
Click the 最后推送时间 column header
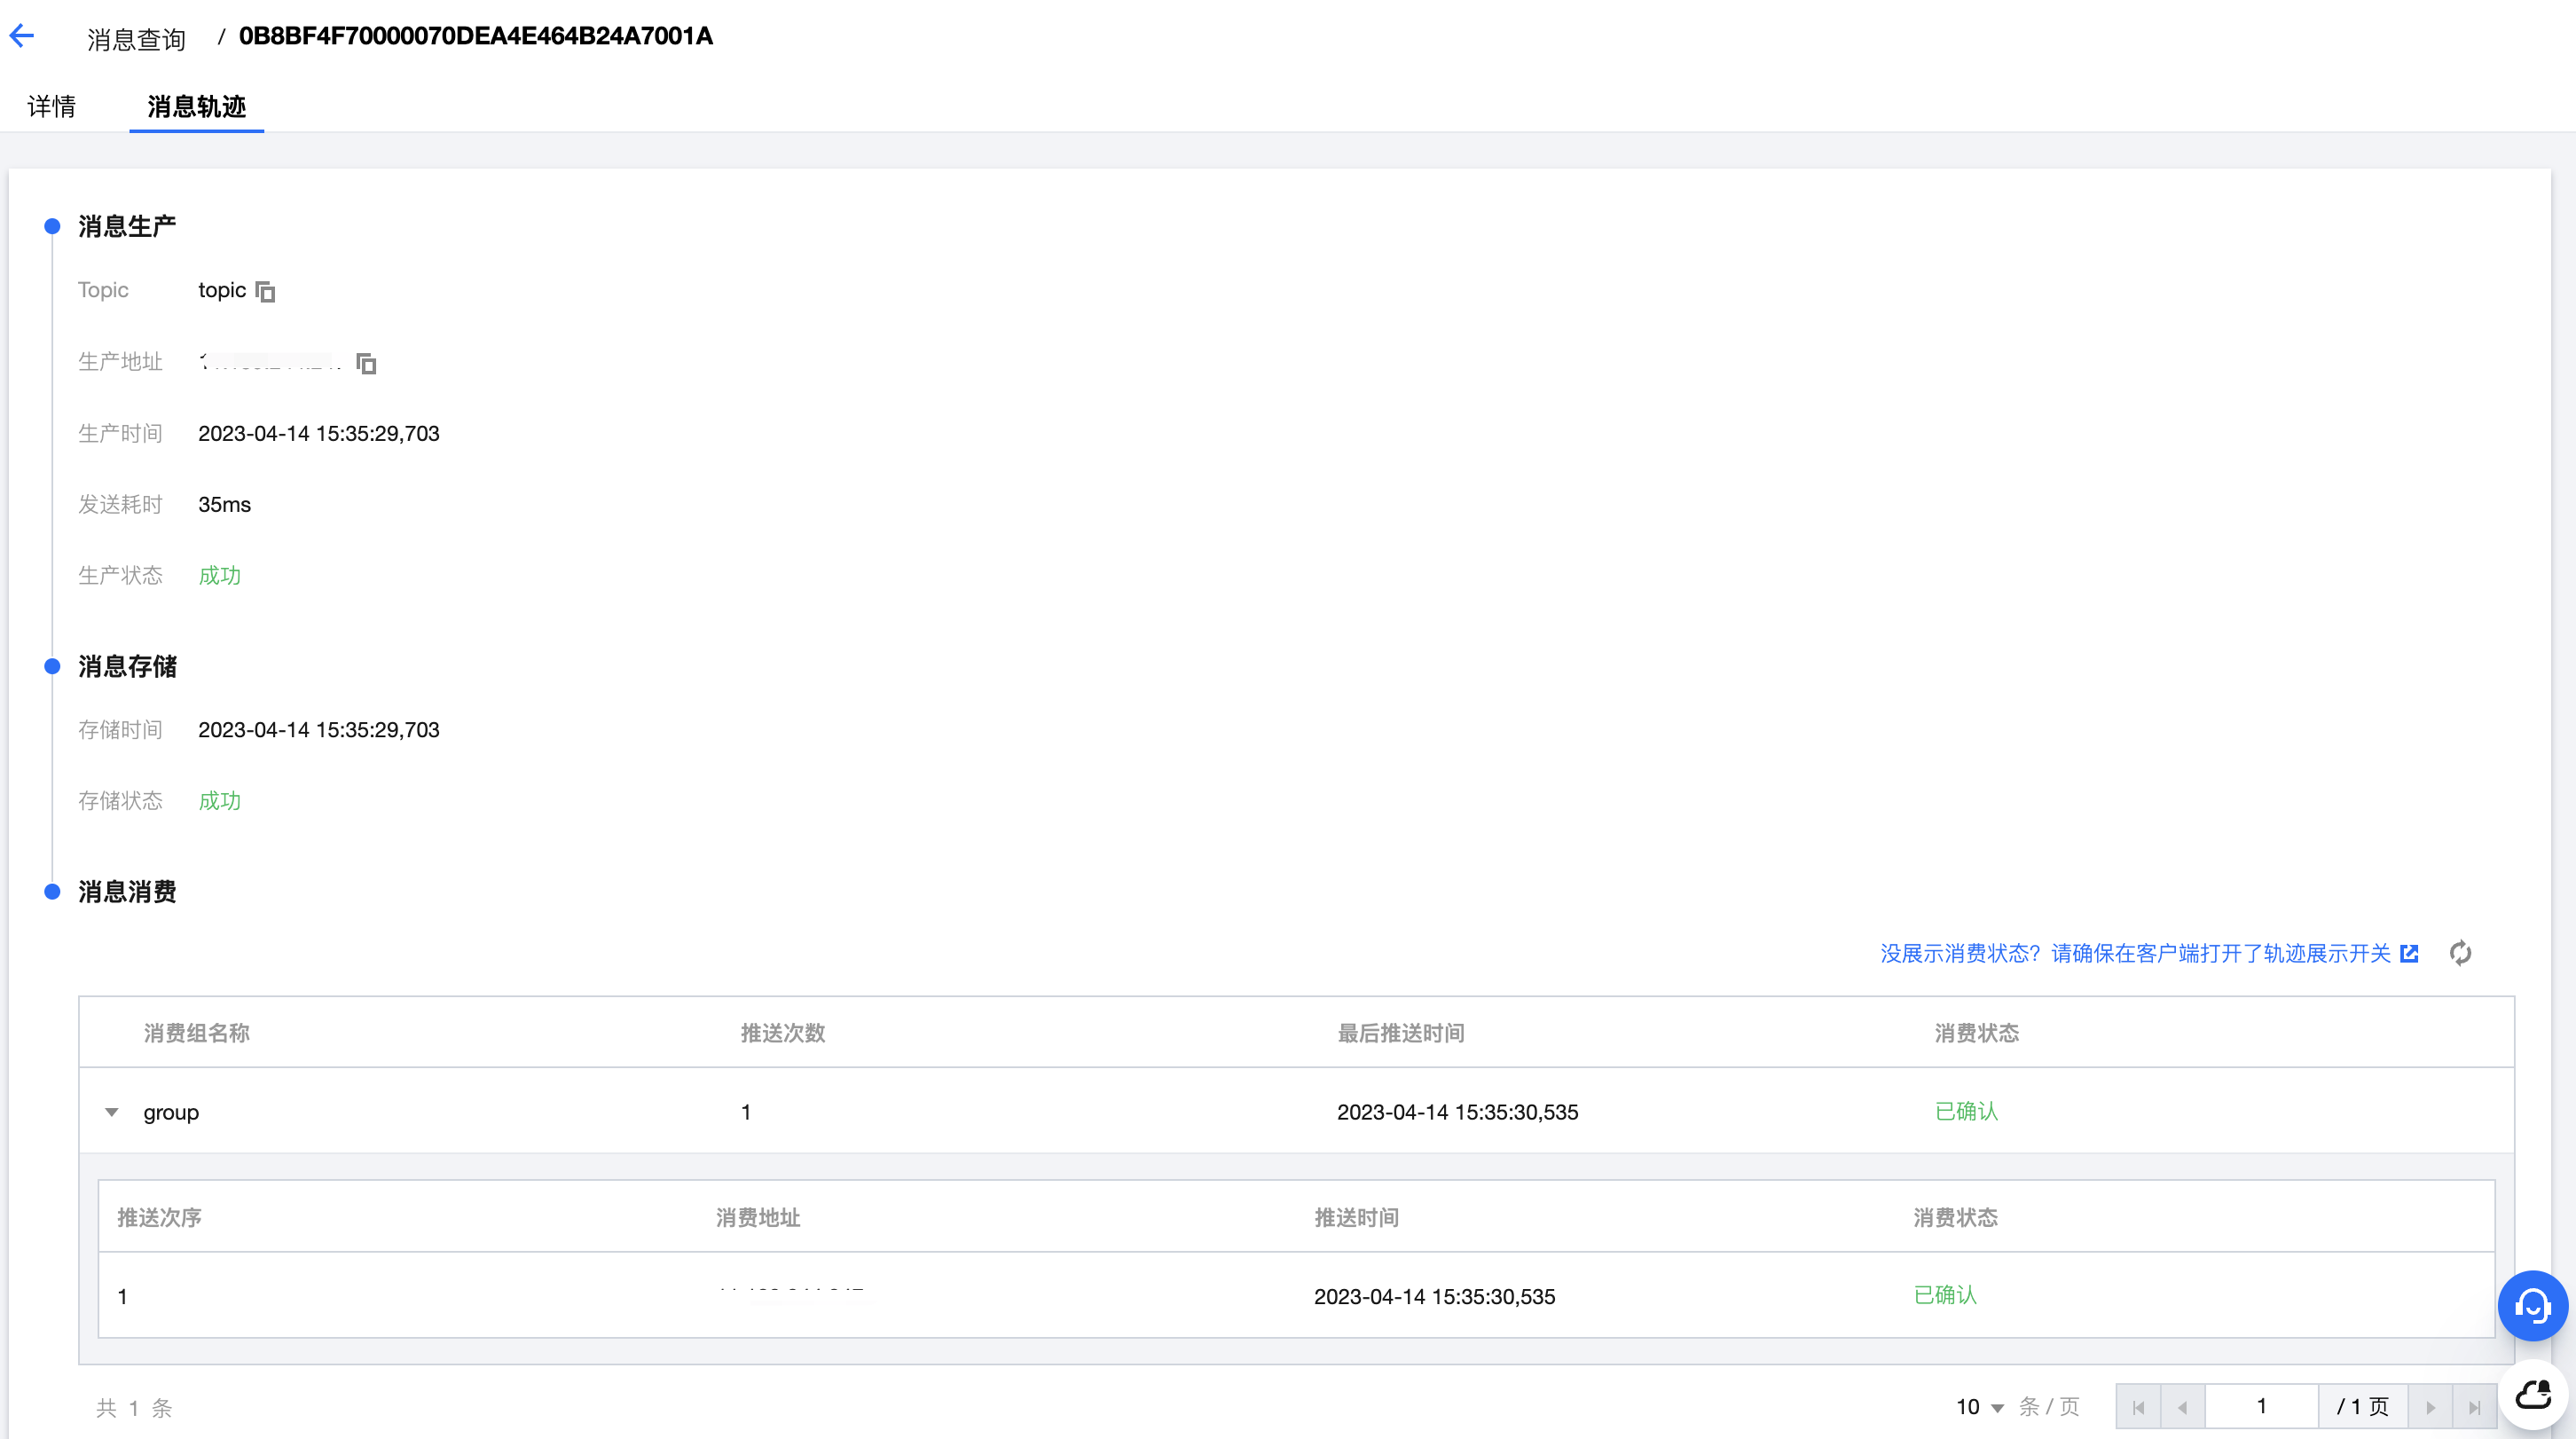[x=1401, y=1033]
